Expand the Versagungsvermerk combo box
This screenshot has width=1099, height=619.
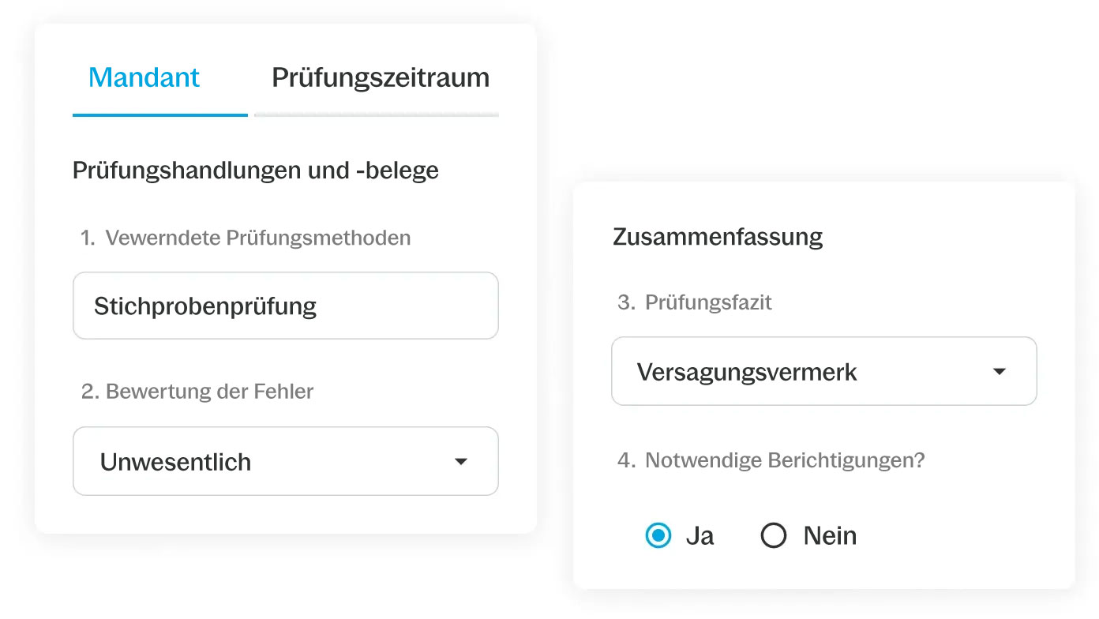[x=824, y=371]
